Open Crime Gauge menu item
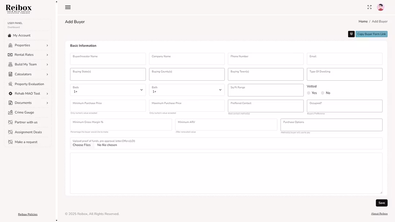This screenshot has width=395, height=222. click(24, 112)
